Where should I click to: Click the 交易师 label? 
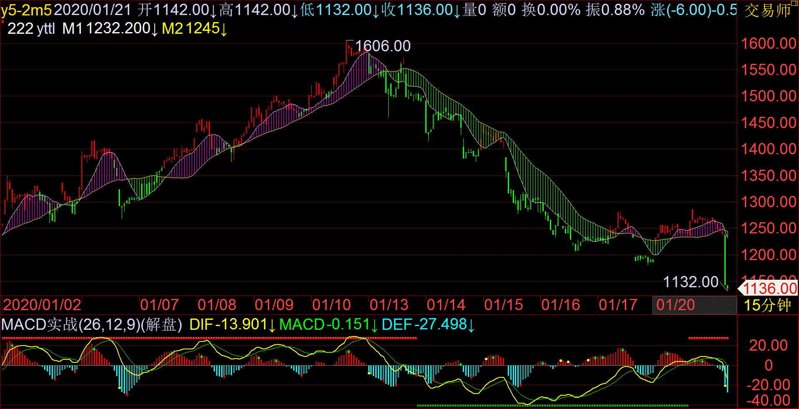(x=767, y=11)
